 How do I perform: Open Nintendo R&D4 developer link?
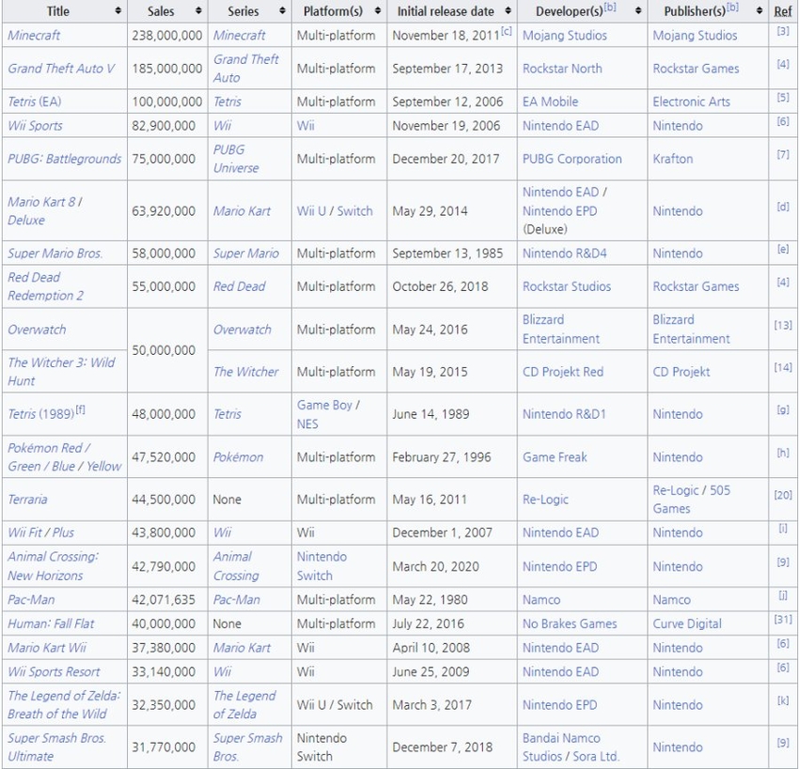click(565, 253)
